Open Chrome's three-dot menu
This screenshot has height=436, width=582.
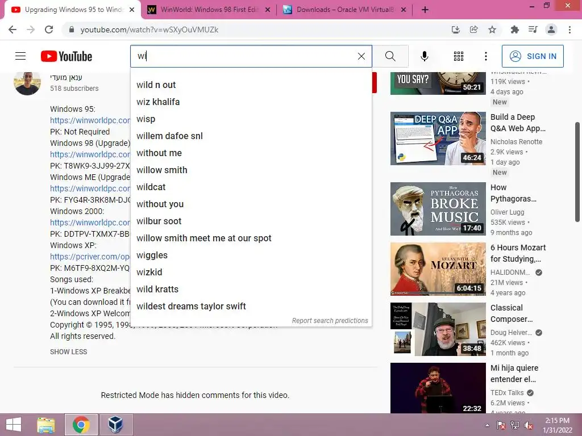569,30
